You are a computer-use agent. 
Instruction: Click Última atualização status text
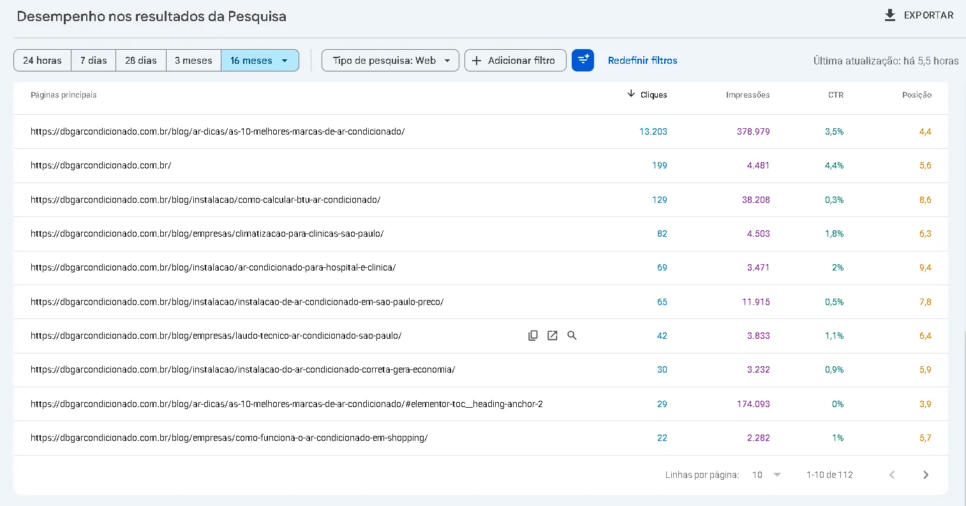click(886, 61)
